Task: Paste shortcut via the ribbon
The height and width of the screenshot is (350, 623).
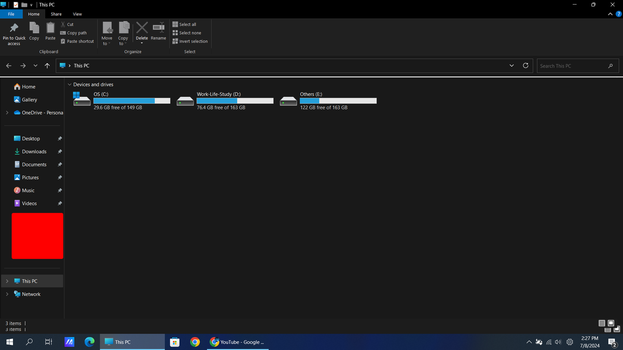Action: tap(77, 41)
